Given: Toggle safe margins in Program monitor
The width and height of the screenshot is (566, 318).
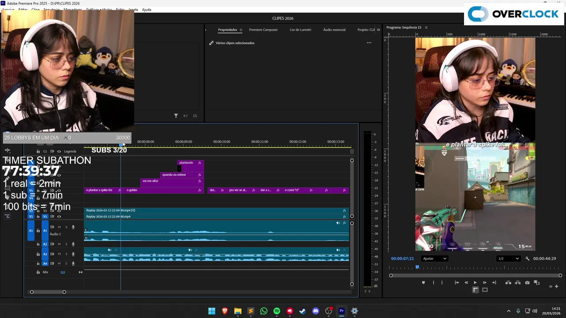Looking at the screenshot, I should pyautogui.click(x=485, y=290).
